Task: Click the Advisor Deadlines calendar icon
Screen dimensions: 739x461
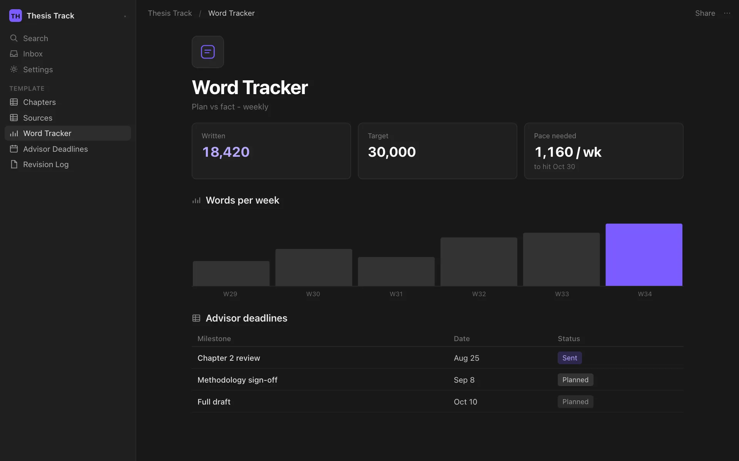Action: (x=14, y=149)
